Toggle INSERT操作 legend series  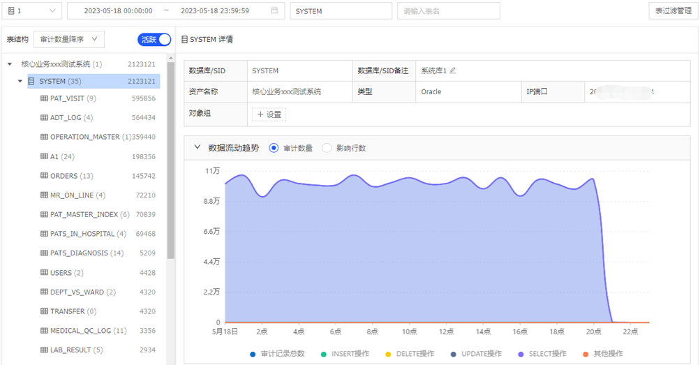click(345, 354)
